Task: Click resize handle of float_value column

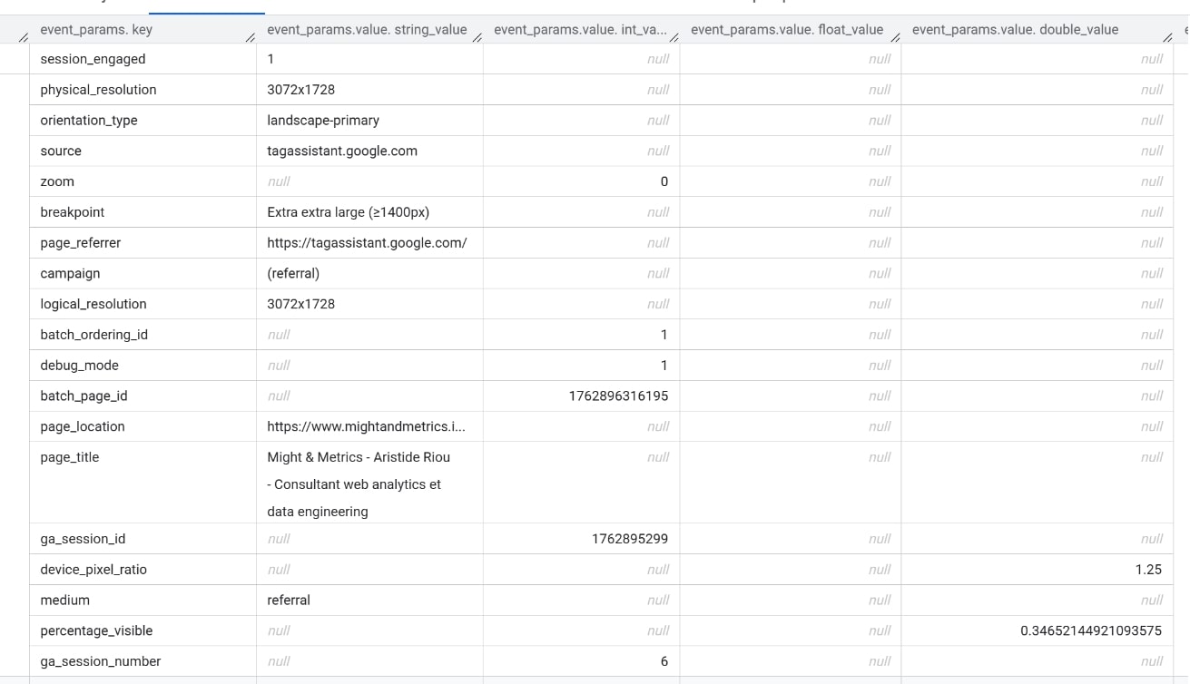Action: tap(896, 38)
